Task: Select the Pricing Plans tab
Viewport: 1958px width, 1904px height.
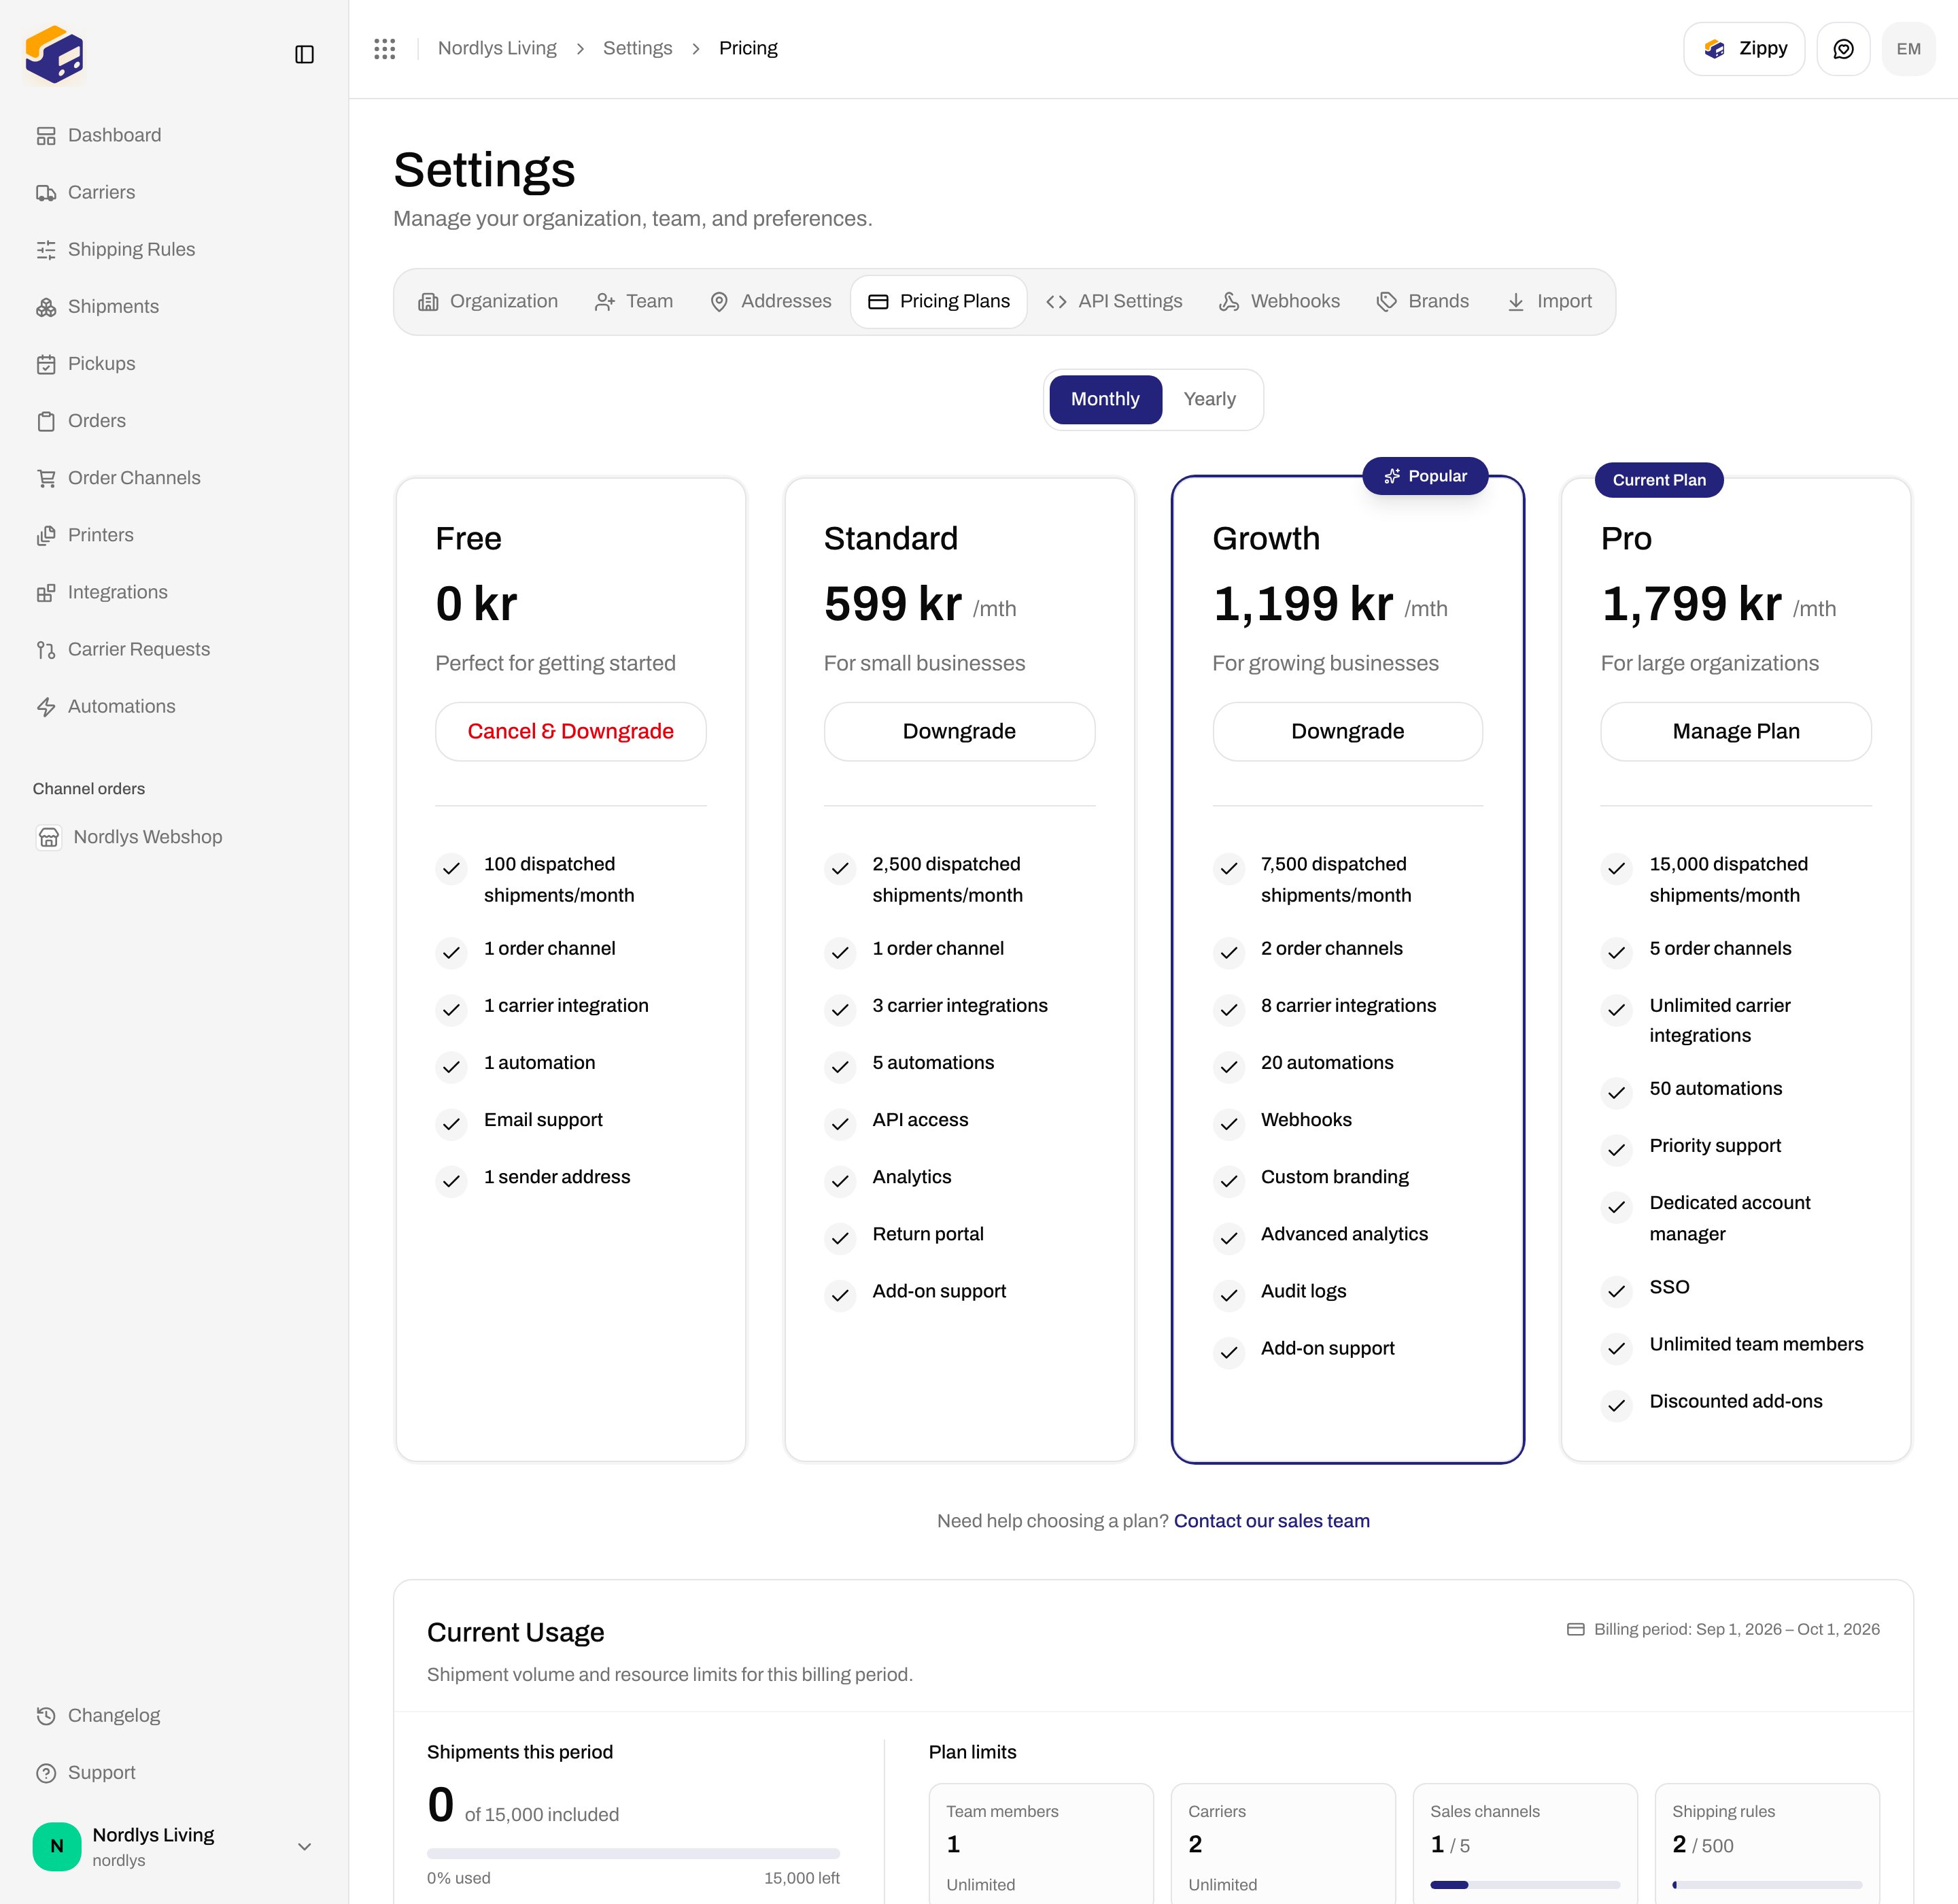Action: pos(939,301)
